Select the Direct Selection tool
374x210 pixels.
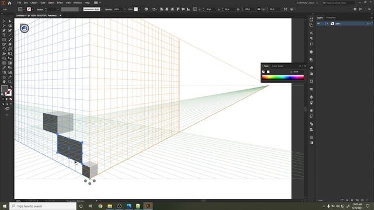coord(10,21)
